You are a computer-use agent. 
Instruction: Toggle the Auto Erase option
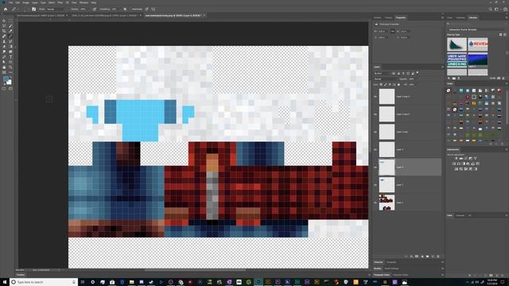coord(137,9)
